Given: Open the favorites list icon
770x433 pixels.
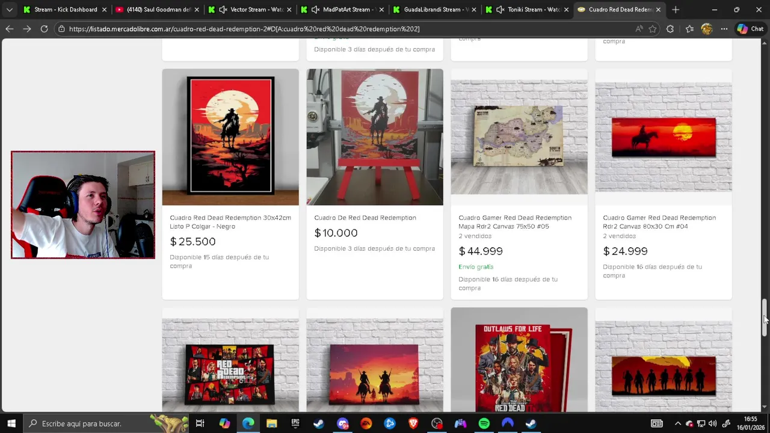Looking at the screenshot, I should 689,29.
